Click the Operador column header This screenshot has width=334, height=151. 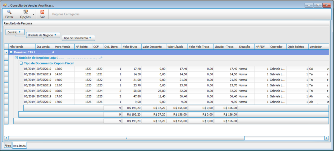pyautogui.click(x=278, y=47)
